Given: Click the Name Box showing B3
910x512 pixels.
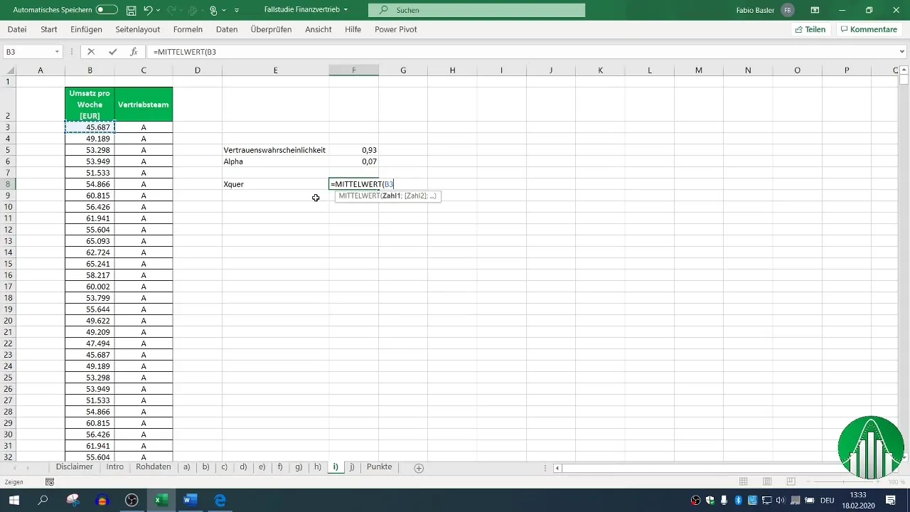Looking at the screenshot, I should (x=28, y=52).
